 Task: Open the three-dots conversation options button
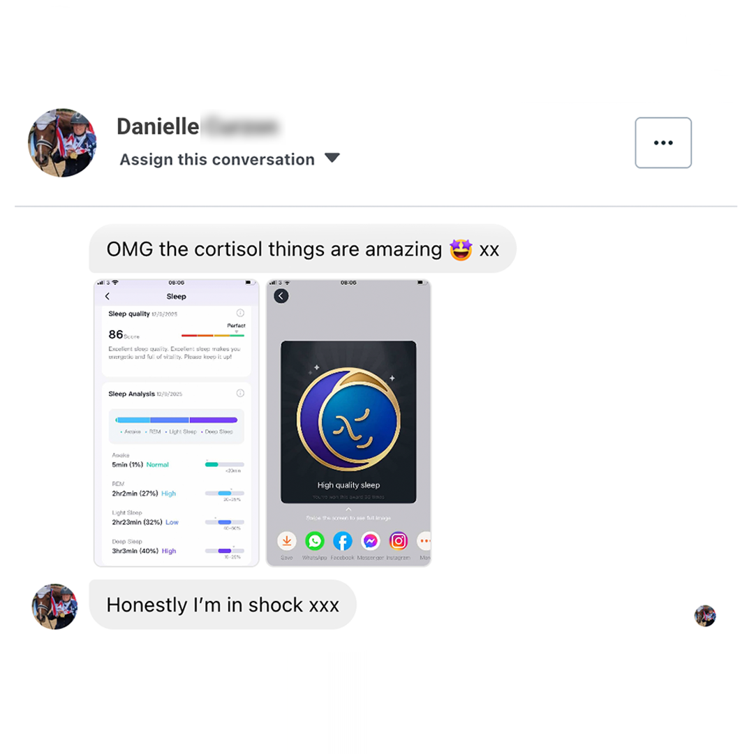[x=663, y=143]
